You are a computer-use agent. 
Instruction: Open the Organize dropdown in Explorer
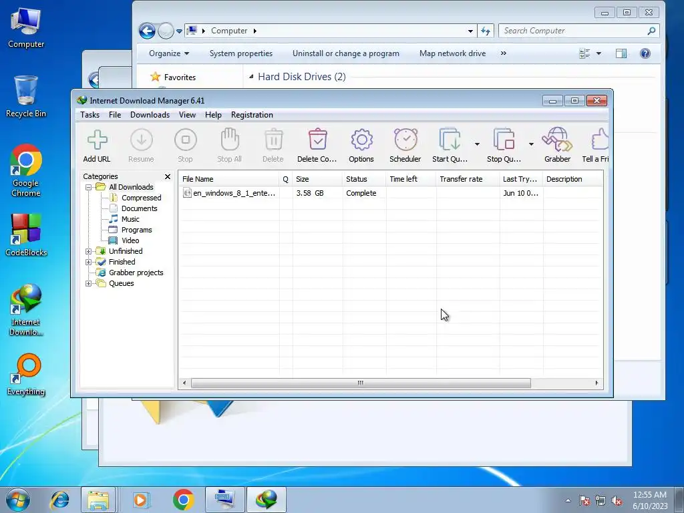[x=169, y=53]
